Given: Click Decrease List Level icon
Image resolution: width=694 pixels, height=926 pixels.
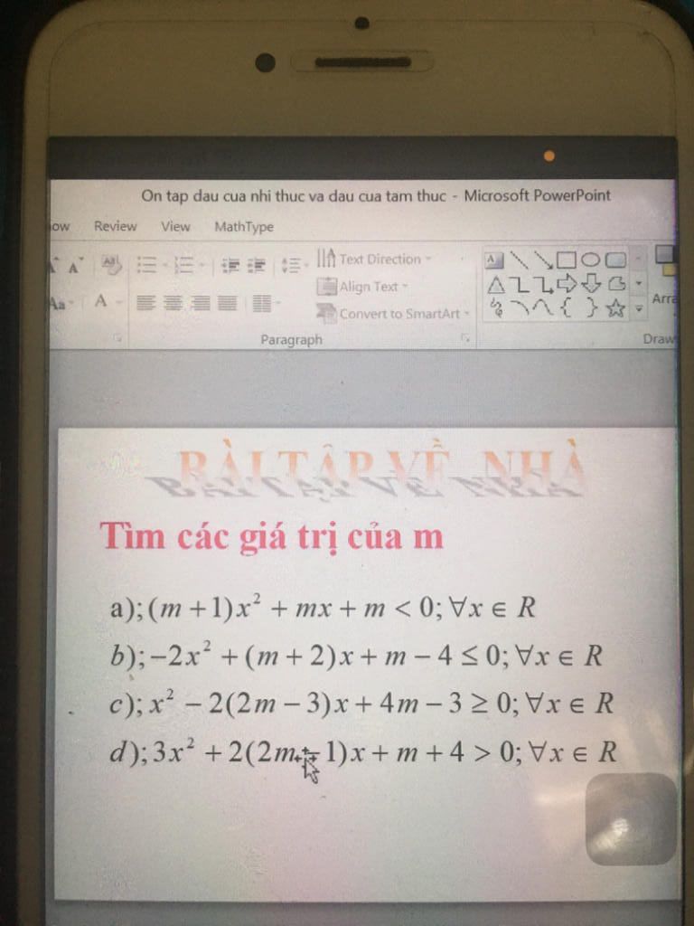Looking at the screenshot, I should click(230, 266).
